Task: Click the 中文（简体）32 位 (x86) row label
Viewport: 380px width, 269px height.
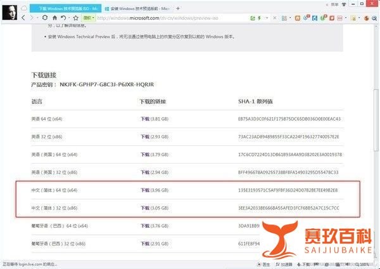Action: 54,208
